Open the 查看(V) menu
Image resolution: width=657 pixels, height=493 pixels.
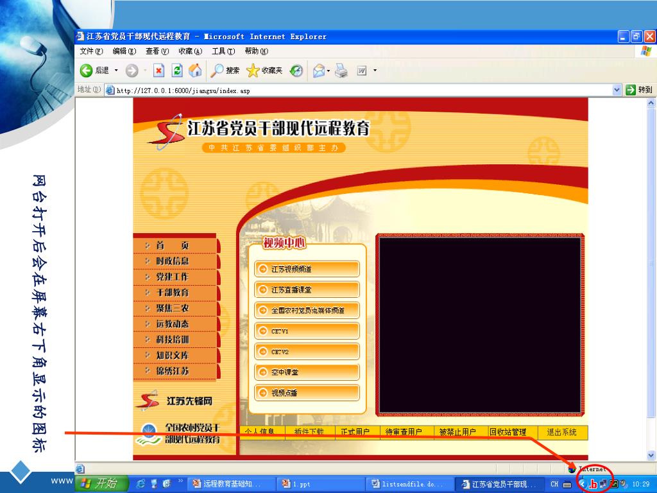pyautogui.click(x=157, y=51)
